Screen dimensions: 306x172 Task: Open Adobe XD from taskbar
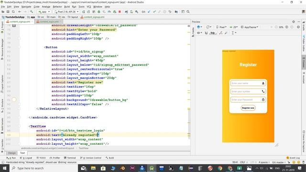pyautogui.click(x=132, y=168)
